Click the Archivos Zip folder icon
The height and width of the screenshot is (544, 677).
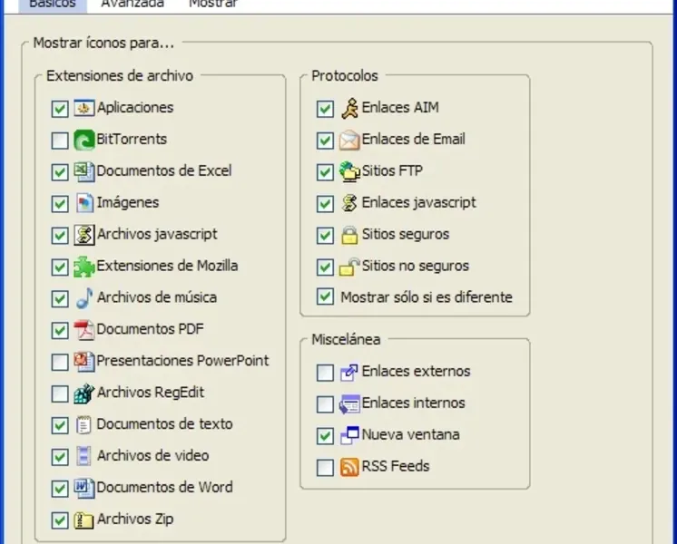[83, 520]
